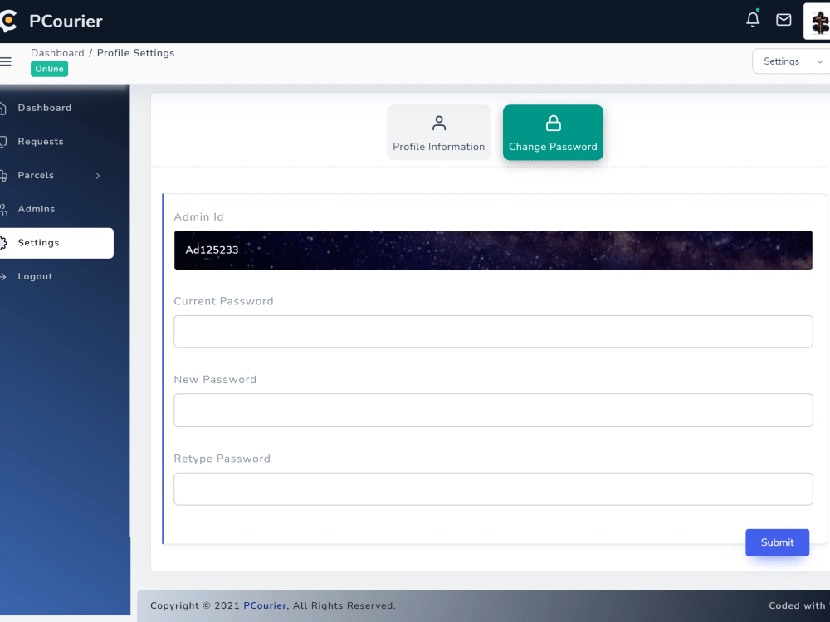Focus the Admin Id field
This screenshot has width=830, height=622.
[x=493, y=250]
